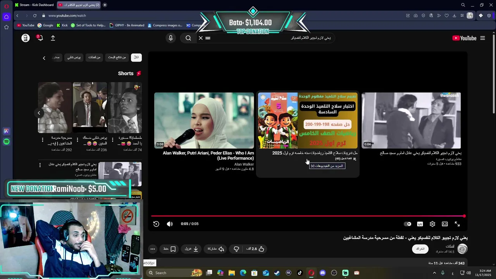Switch to theater mode in the player

[x=445, y=224]
